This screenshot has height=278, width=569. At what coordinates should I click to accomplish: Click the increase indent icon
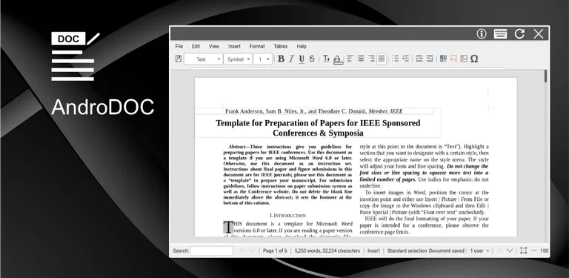pyautogui.click(x=419, y=59)
